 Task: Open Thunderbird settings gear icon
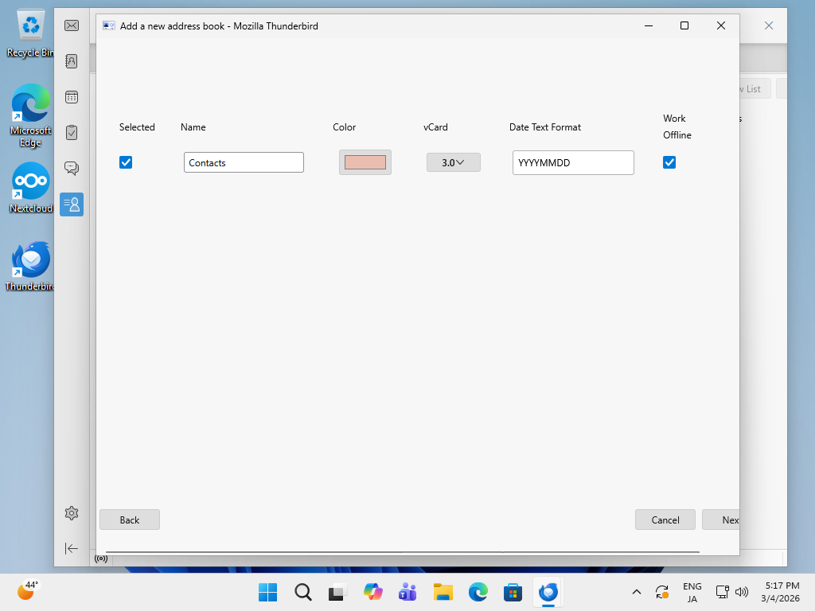pyautogui.click(x=72, y=513)
